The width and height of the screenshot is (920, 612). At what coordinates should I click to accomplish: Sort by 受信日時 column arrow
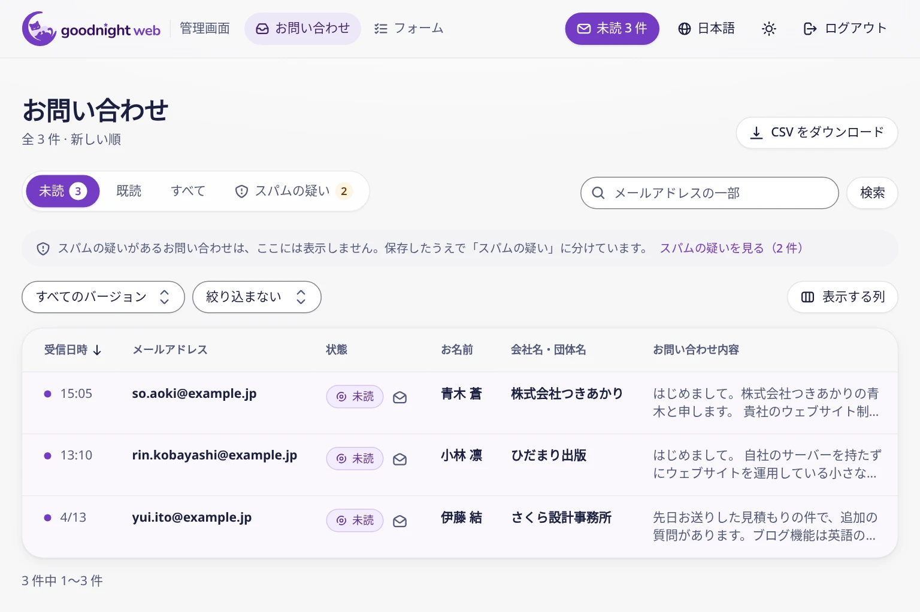(x=97, y=350)
